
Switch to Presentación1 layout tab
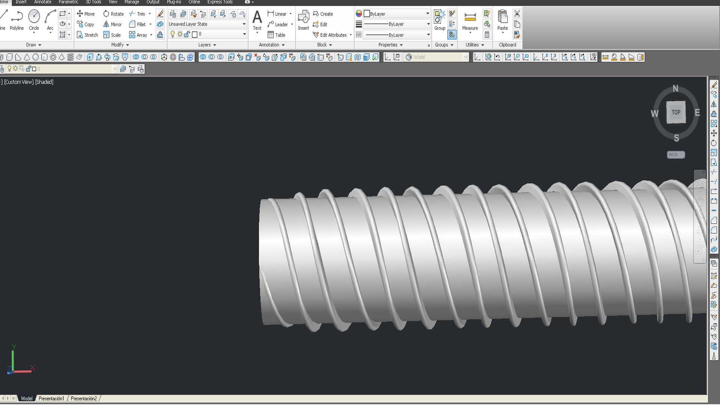[x=51, y=399]
